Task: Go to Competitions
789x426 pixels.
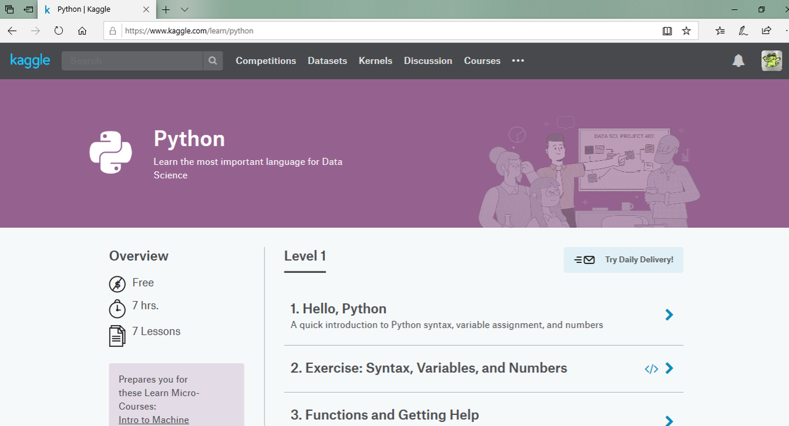Action: 266,61
